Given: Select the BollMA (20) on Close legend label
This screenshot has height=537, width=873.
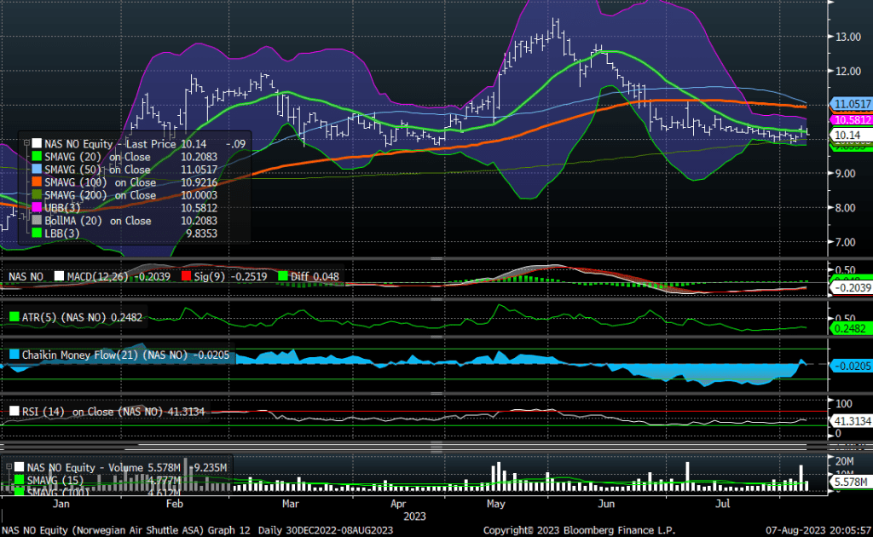Looking at the screenshot, I should click(x=98, y=221).
